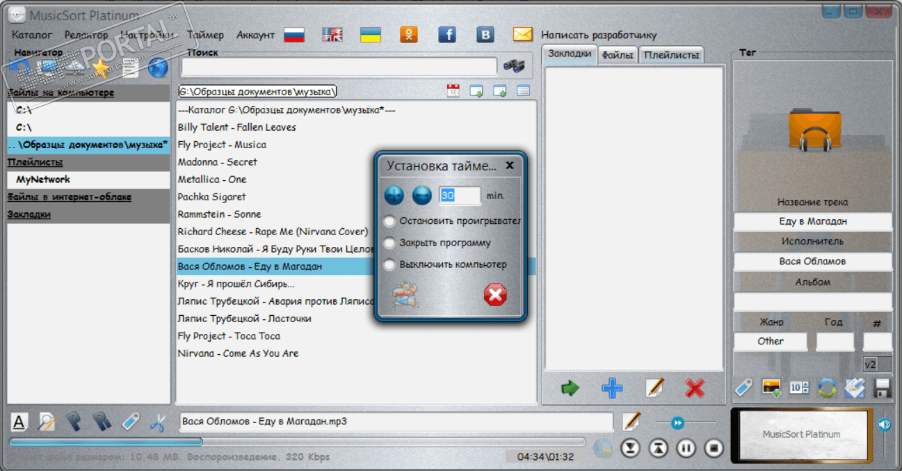Delete bookmark with the red X icon

695,388
